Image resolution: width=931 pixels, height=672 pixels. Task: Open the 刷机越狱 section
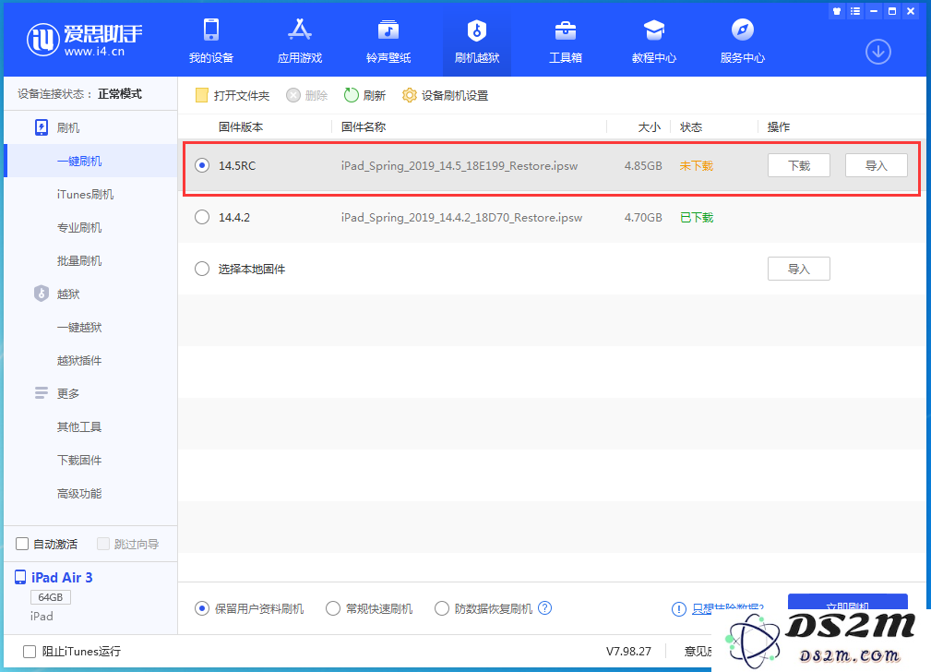point(477,41)
